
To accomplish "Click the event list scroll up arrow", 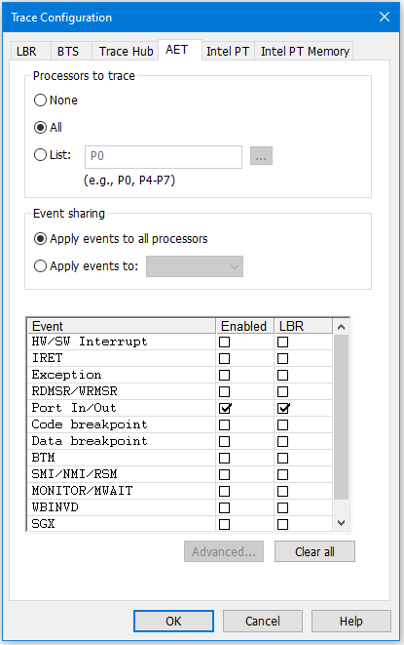I will pos(341,327).
